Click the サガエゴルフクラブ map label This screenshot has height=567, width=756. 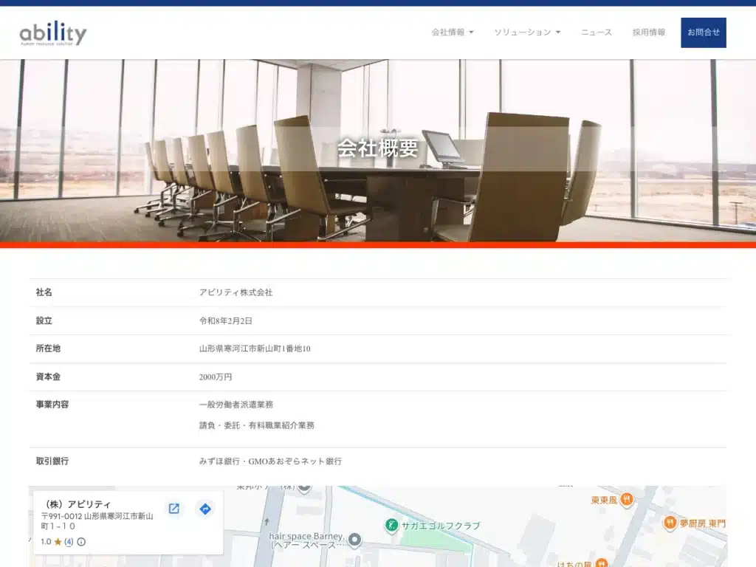pos(441,526)
